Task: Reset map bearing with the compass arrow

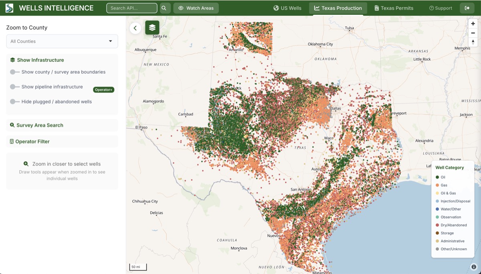Action: pos(473,42)
